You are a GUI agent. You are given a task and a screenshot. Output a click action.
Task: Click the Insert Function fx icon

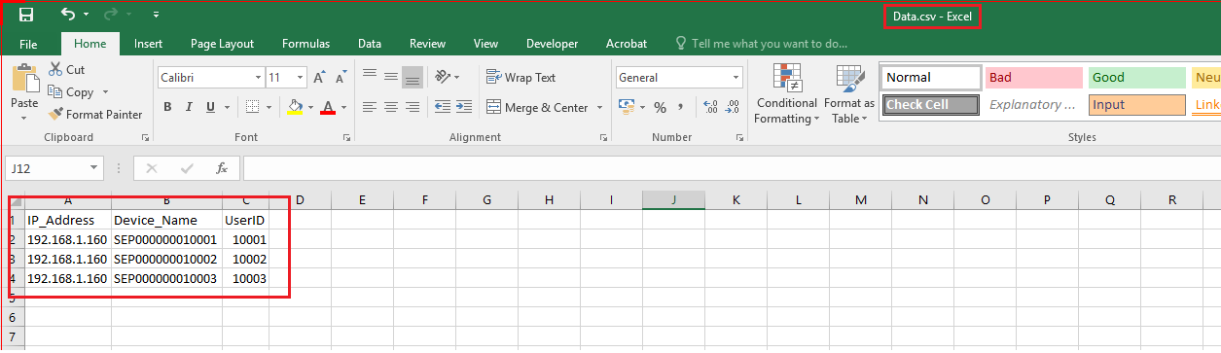[222, 168]
